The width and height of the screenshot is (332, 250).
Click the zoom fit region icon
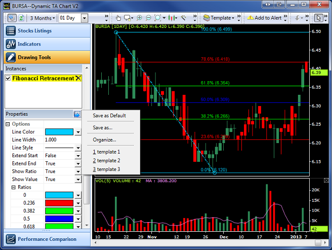tap(158, 18)
